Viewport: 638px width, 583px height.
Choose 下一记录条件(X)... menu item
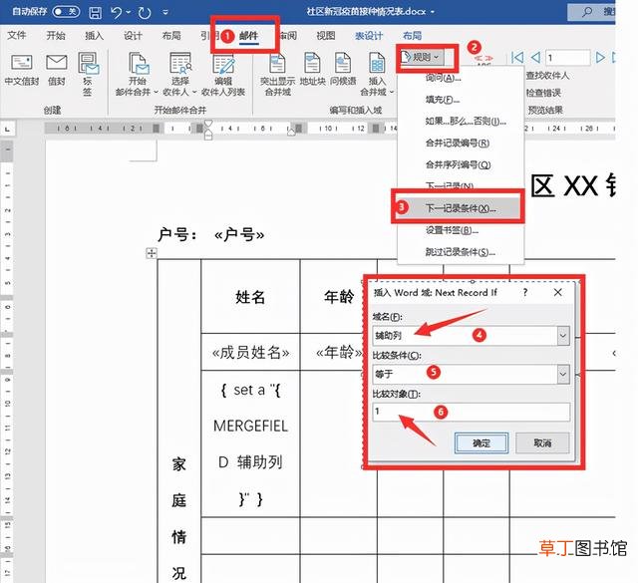459,208
